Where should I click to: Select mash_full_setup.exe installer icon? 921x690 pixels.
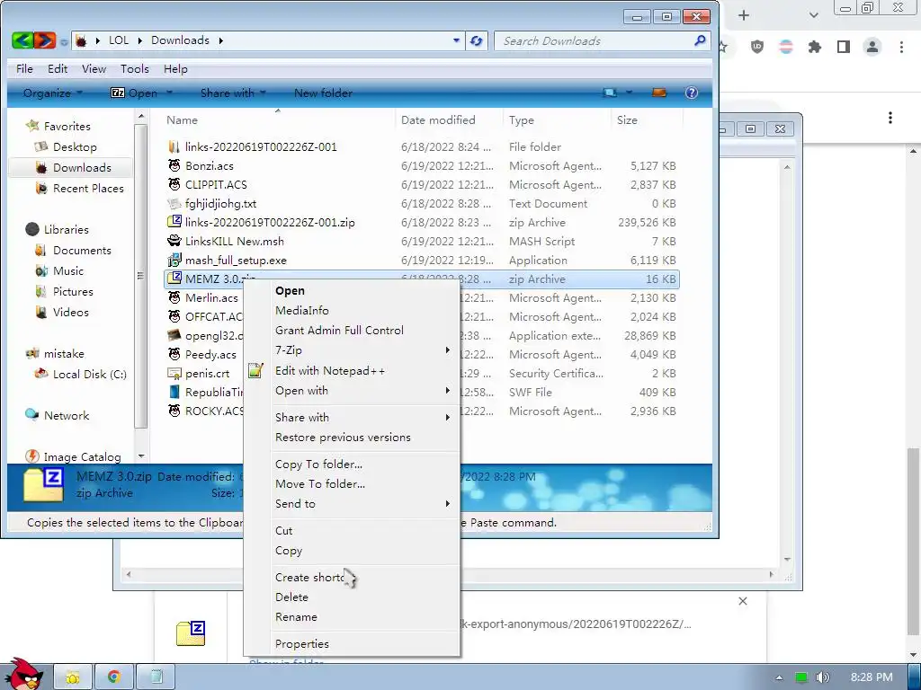pyautogui.click(x=174, y=260)
